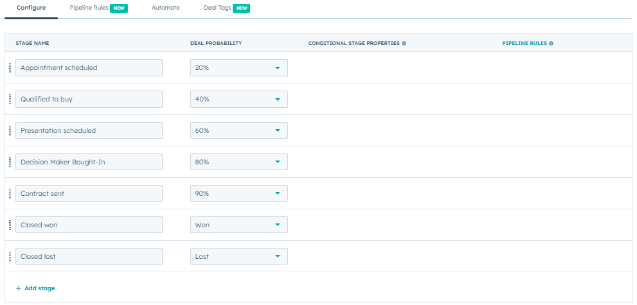Click the Pipeline Rules column header link
The image size is (637, 305).
point(524,44)
